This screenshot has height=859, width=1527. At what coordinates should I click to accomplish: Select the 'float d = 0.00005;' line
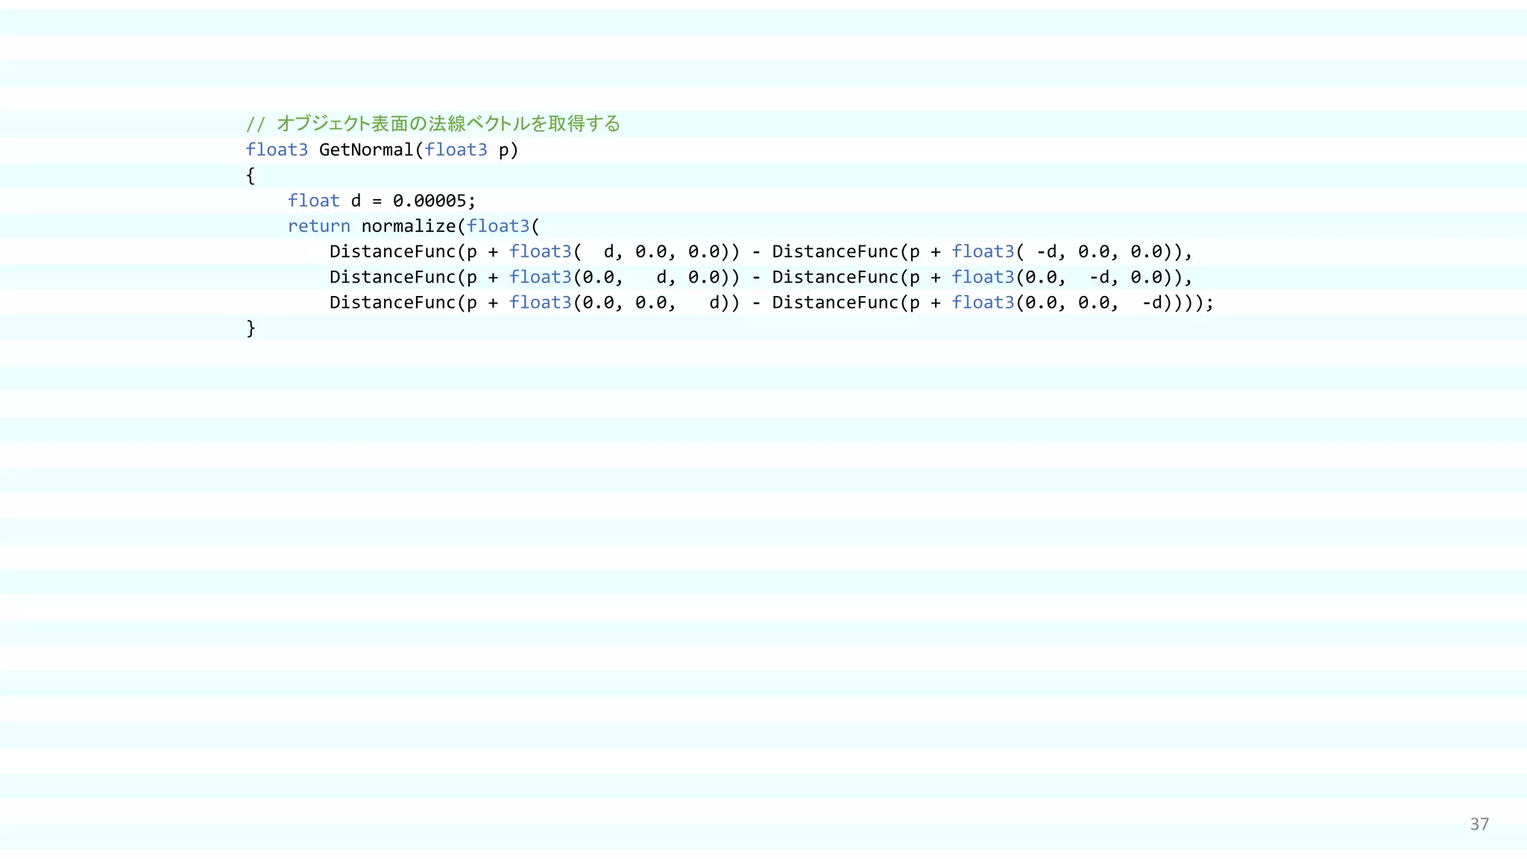[x=382, y=201]
